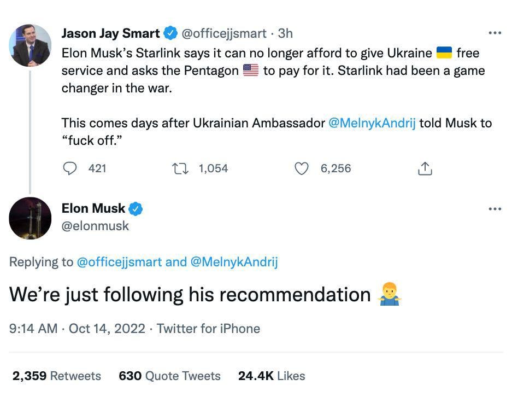
Task: Click the share icon on Jason's tweet
Action: [425, 169]
